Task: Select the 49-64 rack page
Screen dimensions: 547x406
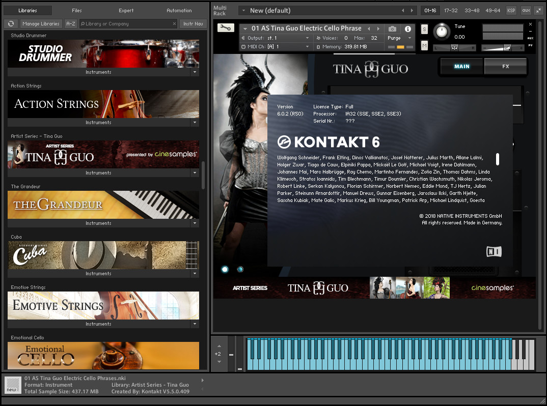Action: [493, 11]
